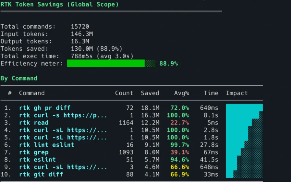This screenshot has width=291, height=182.
Task: Select the 88.9% efficiency meter percentage
Action: click(x=169, y=64)
